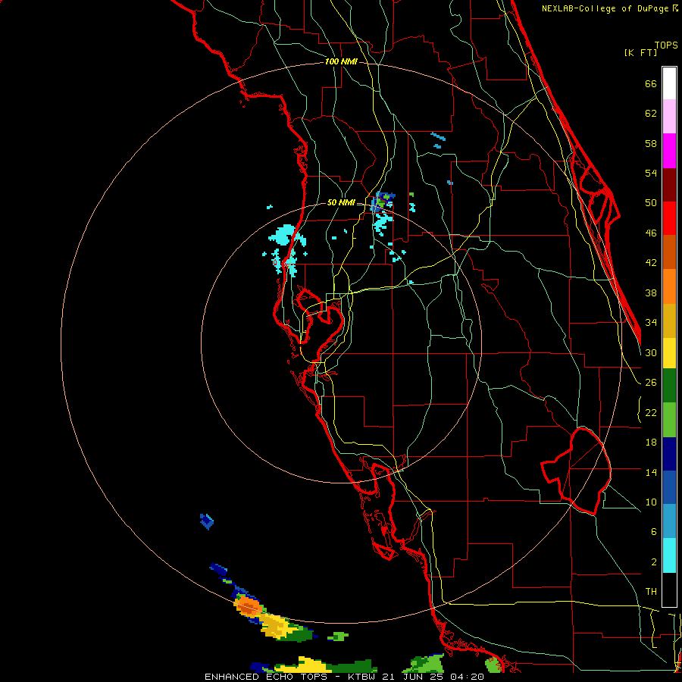Click the 22 value on the legend
682x682 pixels.
coord(651,413)
